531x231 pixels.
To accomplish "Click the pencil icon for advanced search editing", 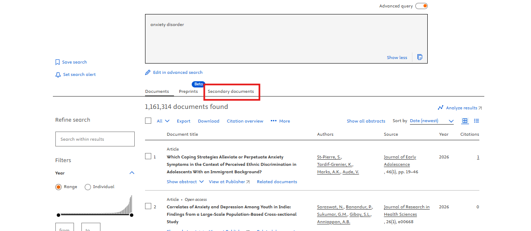I will pos(148,73).
